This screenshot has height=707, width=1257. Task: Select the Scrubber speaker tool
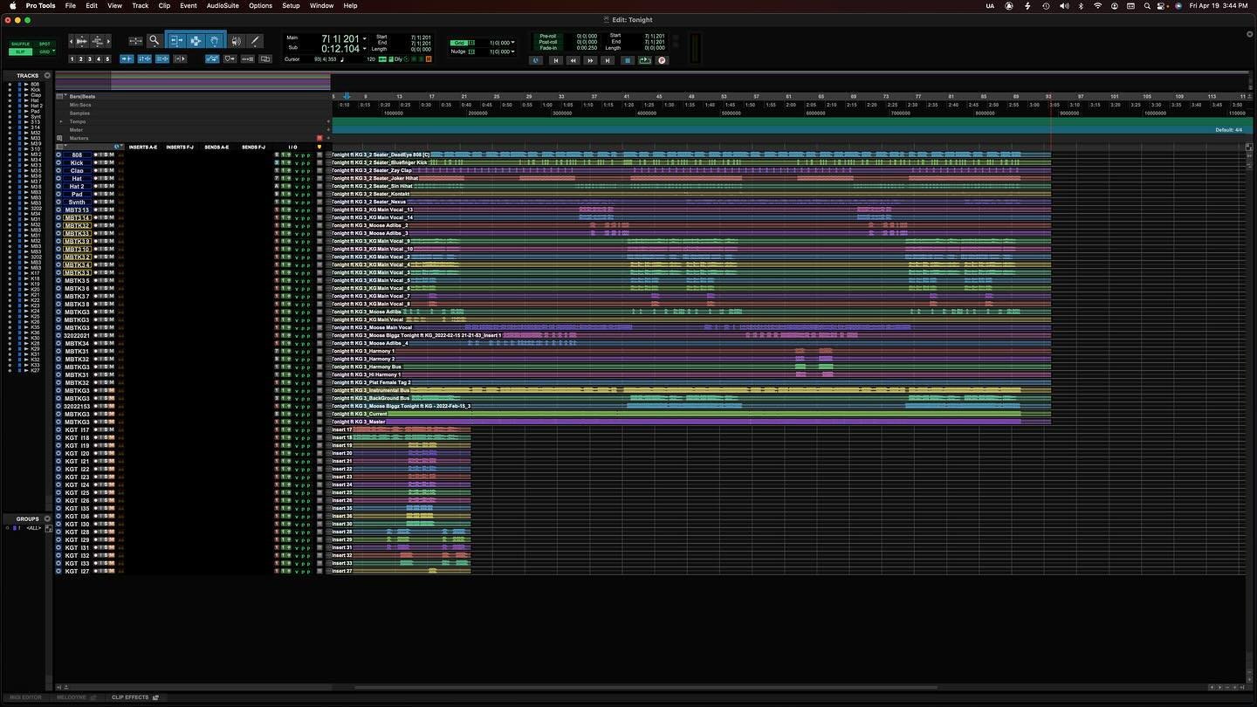click(237, 40)
